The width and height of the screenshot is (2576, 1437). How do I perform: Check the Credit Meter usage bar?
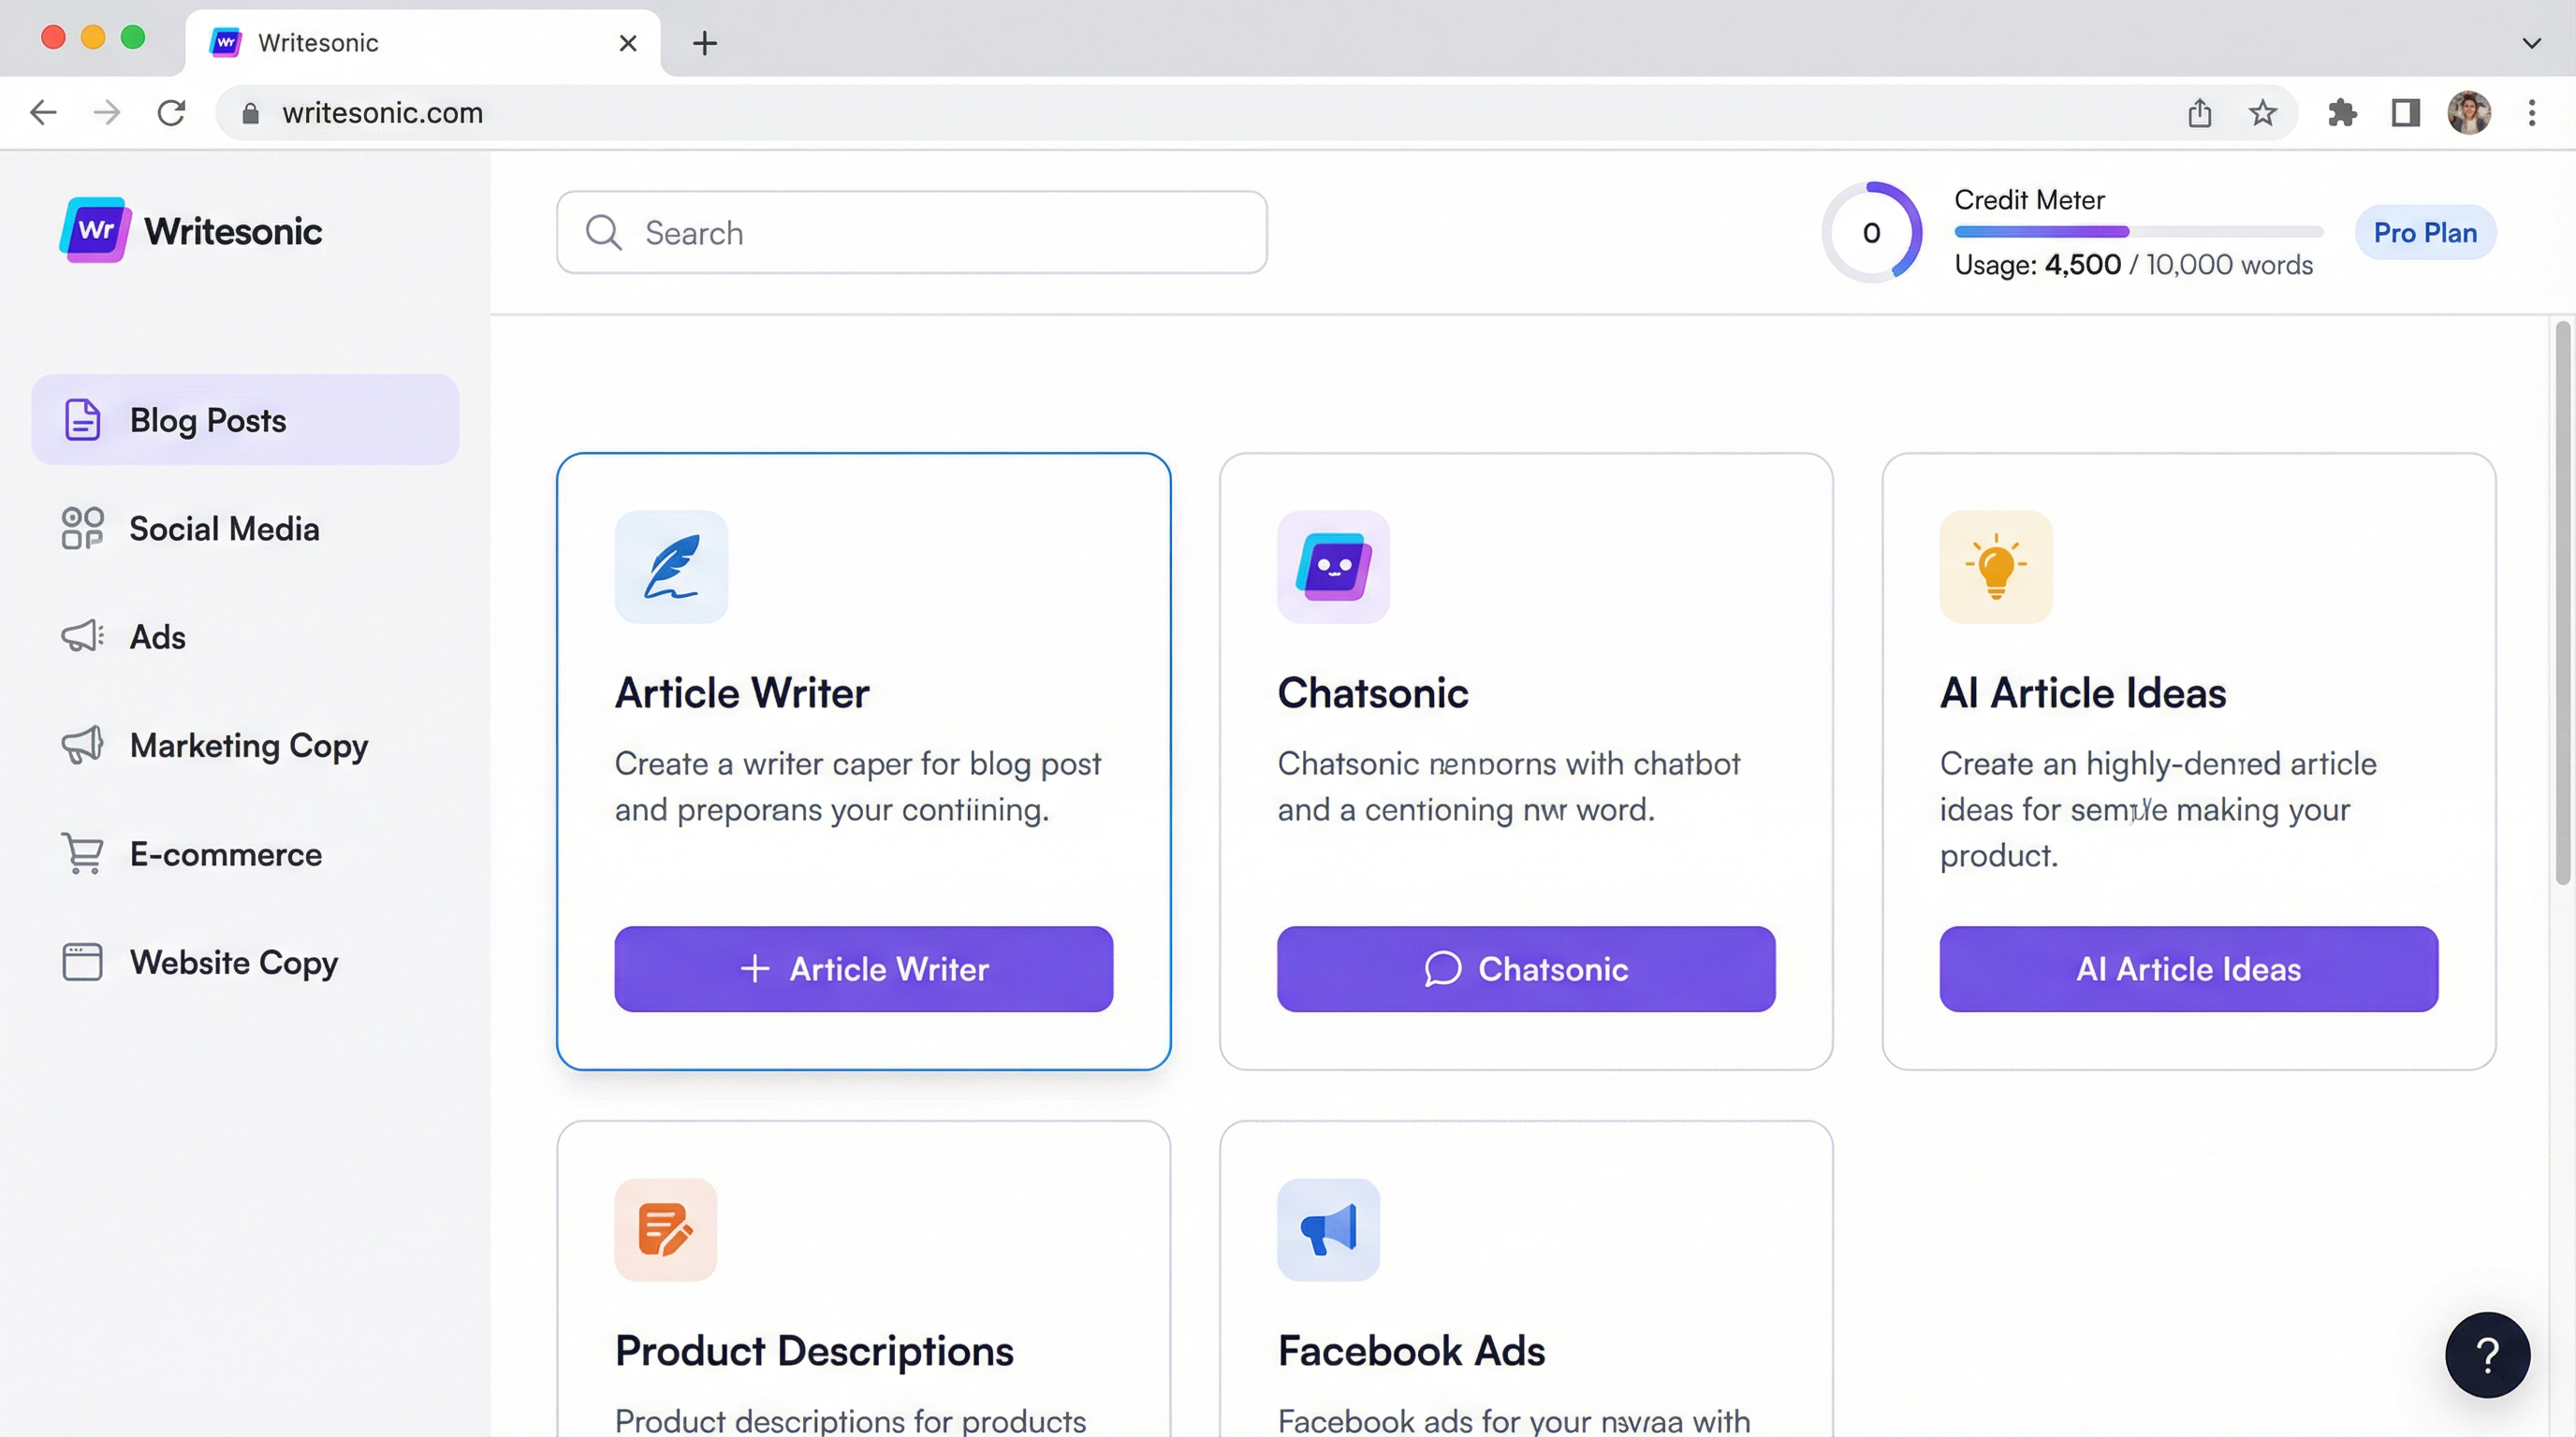click(2138, 232)
